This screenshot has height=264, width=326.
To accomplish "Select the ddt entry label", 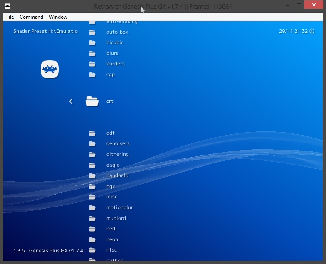I will pyautogui.click(x=111, y=133).
